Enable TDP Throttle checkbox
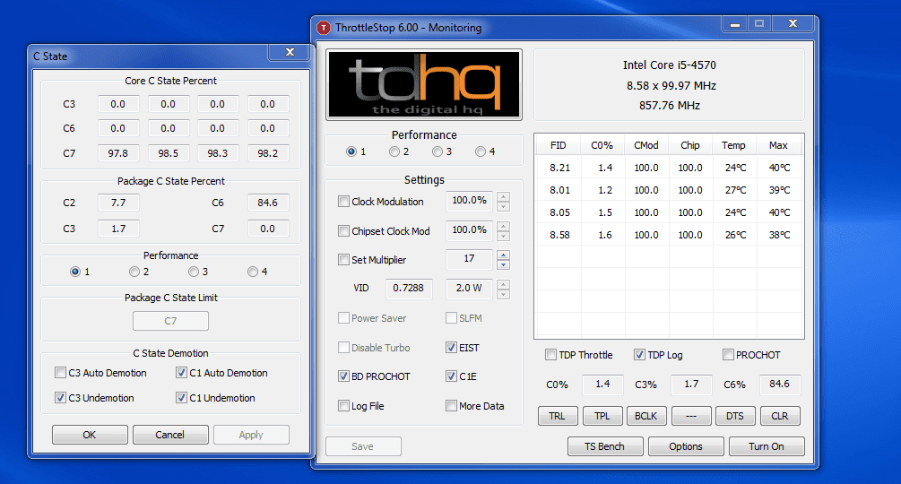 pos(550,355)
